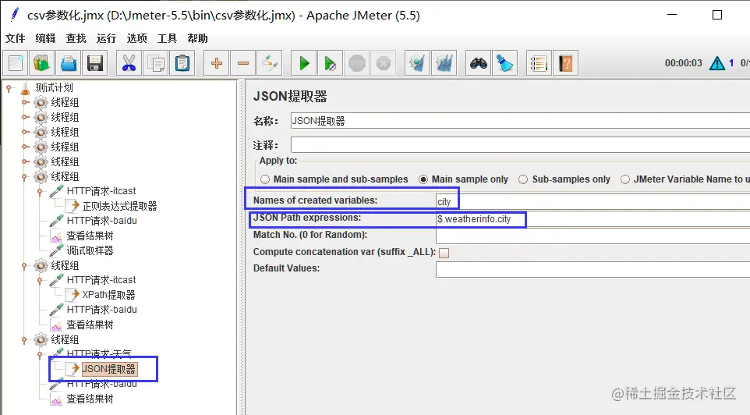
Task: Click the Toggle enable/disable icon
Action: (269, 63)
